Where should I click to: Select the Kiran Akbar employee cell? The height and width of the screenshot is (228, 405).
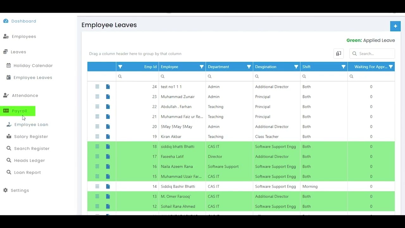pos(182,136)
